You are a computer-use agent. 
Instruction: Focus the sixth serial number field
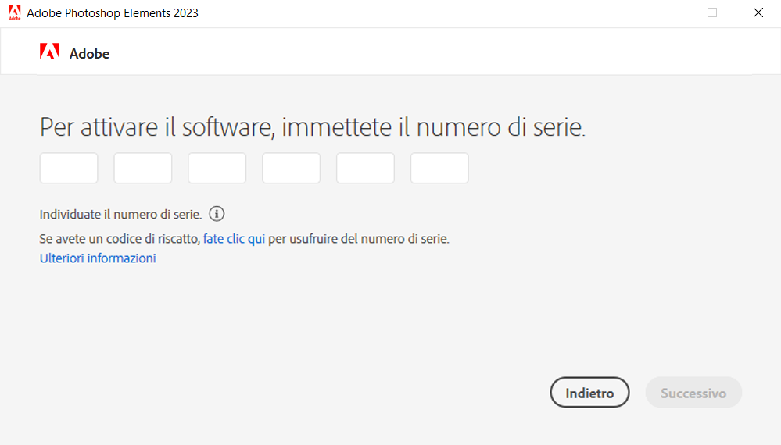pos(439,168)
